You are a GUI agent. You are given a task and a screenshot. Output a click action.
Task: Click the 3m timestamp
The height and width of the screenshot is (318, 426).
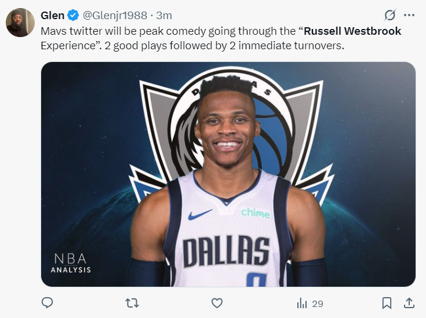click(x=164, y=15)
